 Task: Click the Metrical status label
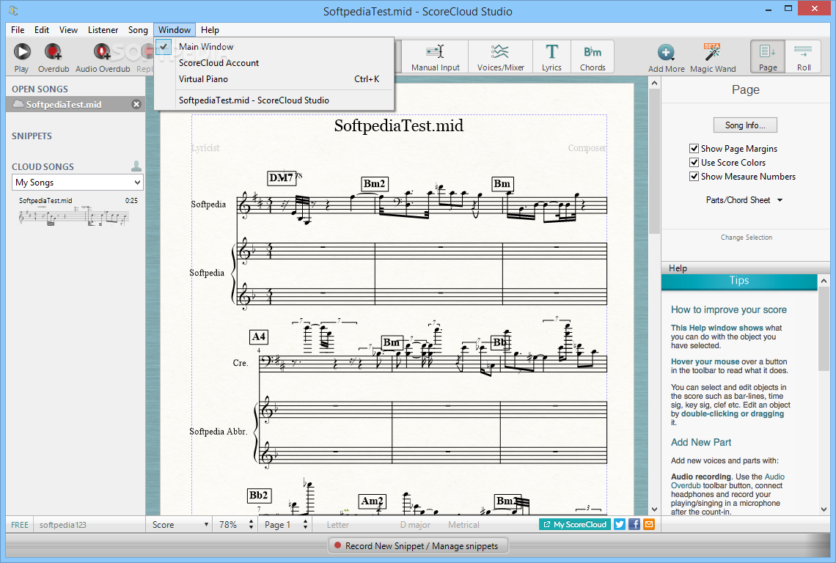click(463, 525)
